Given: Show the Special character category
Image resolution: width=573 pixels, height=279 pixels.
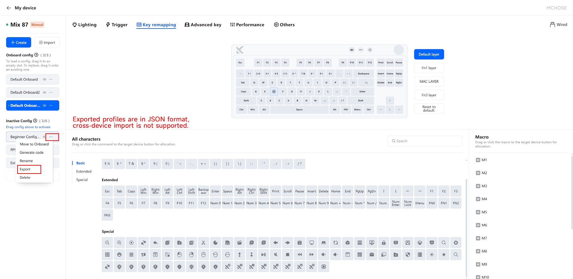Looking at the screenshot, I should click(82, 180).
